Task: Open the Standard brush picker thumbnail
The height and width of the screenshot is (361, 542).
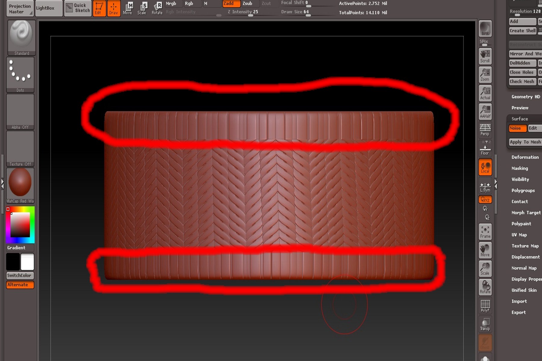Action: [x=21, y=38]
